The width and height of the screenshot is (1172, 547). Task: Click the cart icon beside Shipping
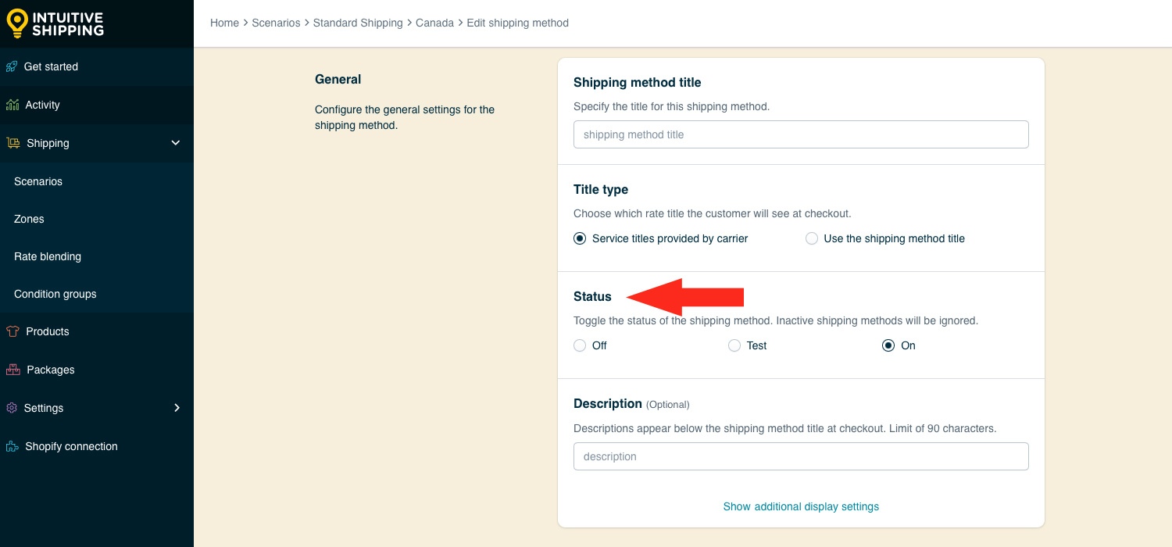(13, 143)
